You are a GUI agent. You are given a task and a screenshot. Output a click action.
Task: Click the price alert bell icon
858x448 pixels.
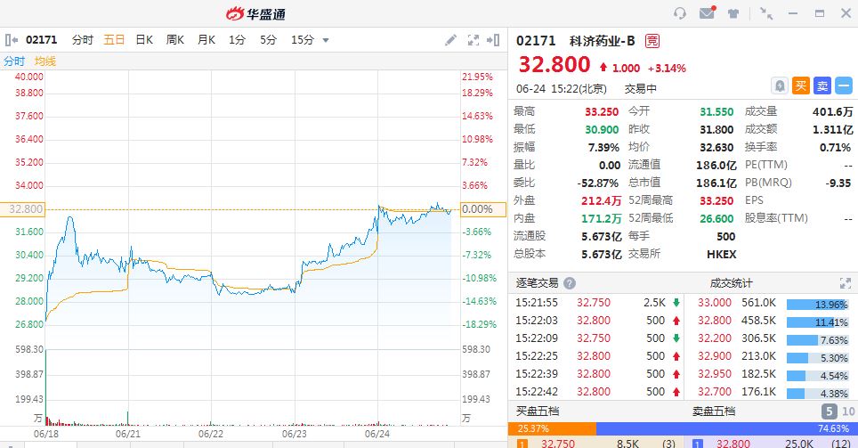coord(780,86)
